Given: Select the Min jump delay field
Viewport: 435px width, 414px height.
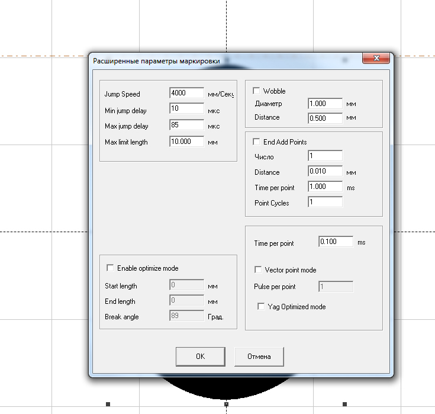Looking at the screenshot, I should click(186, 110).
